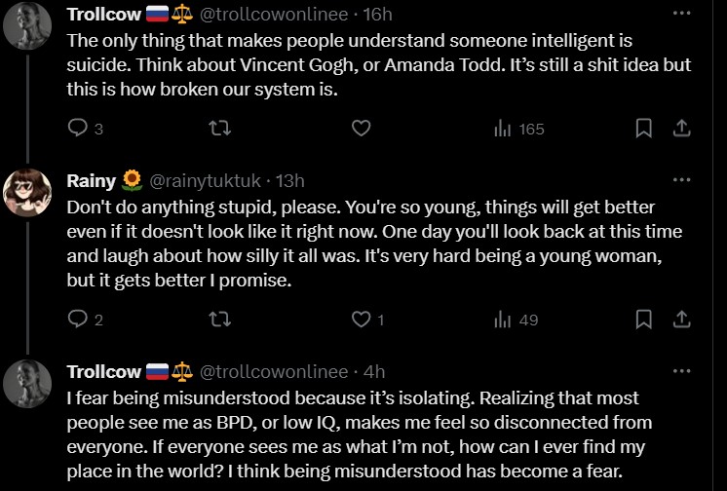727x491 pixels.
Task: Retweet Trollcow's first tweet
Action: [220, 128]
